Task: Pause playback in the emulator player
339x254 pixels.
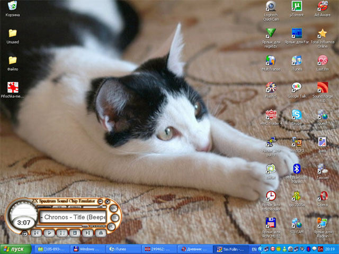Action: pyautogui.click(x=62, y=232)
